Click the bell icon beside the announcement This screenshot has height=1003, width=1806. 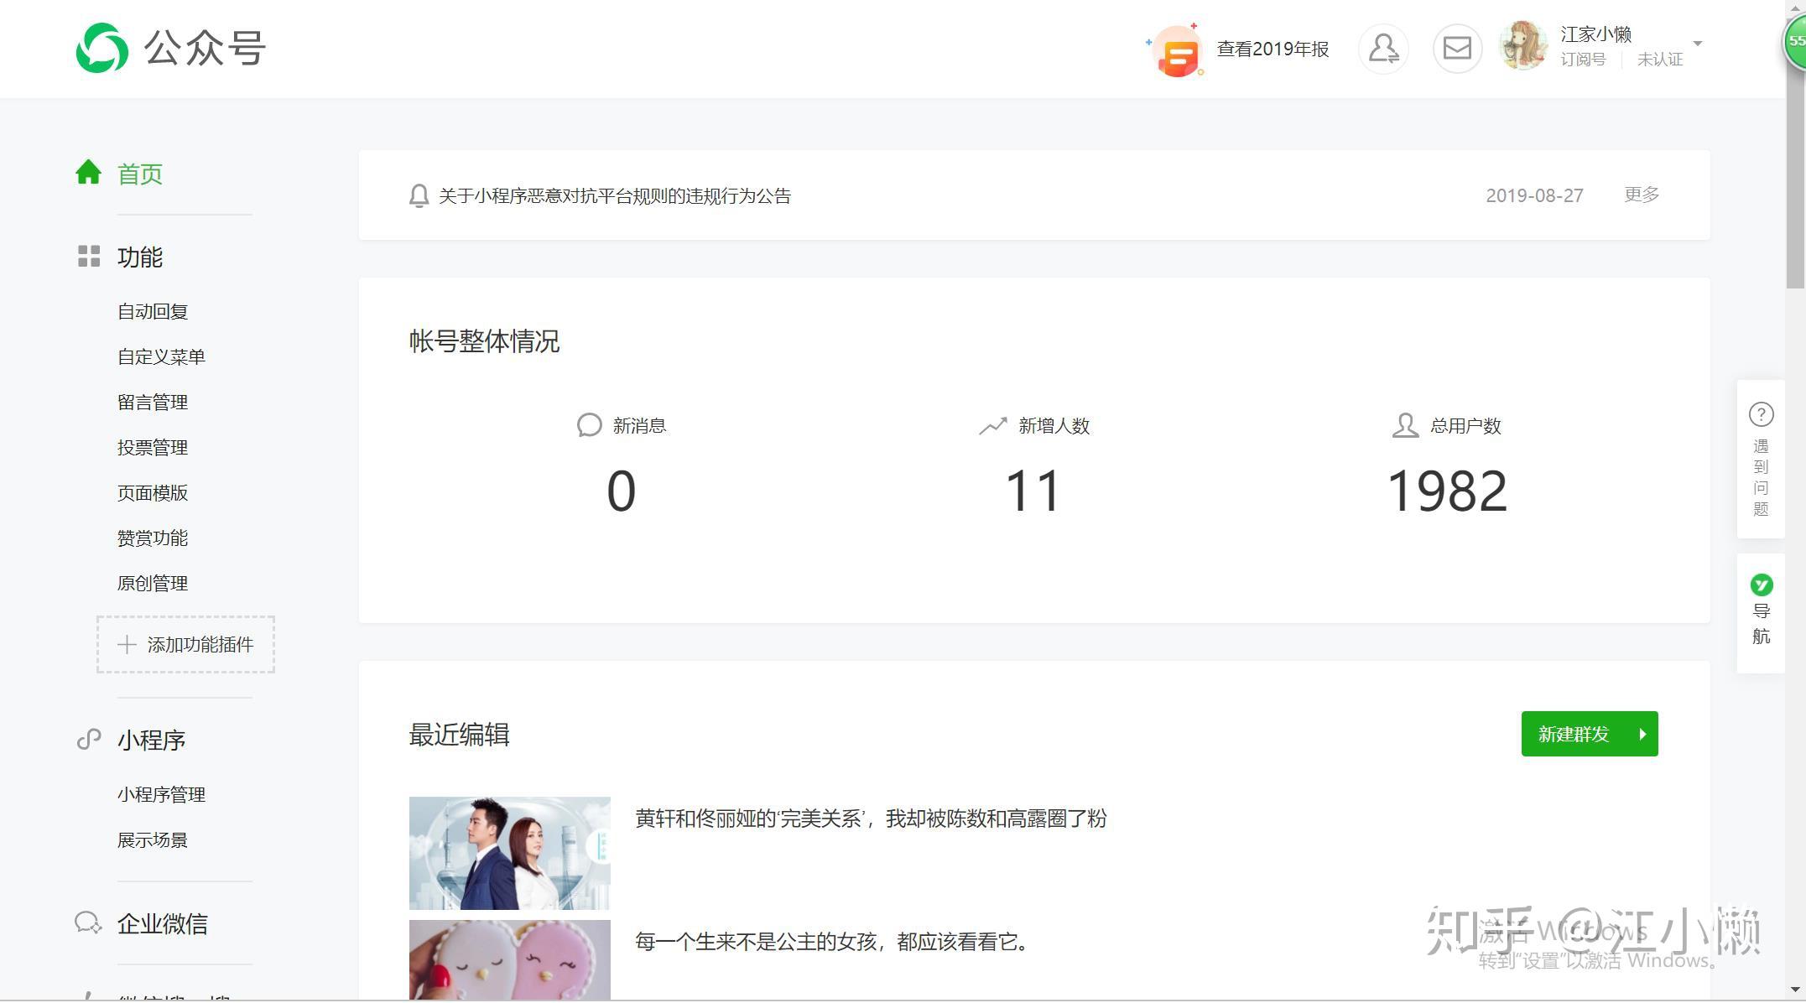coord(419,196)
